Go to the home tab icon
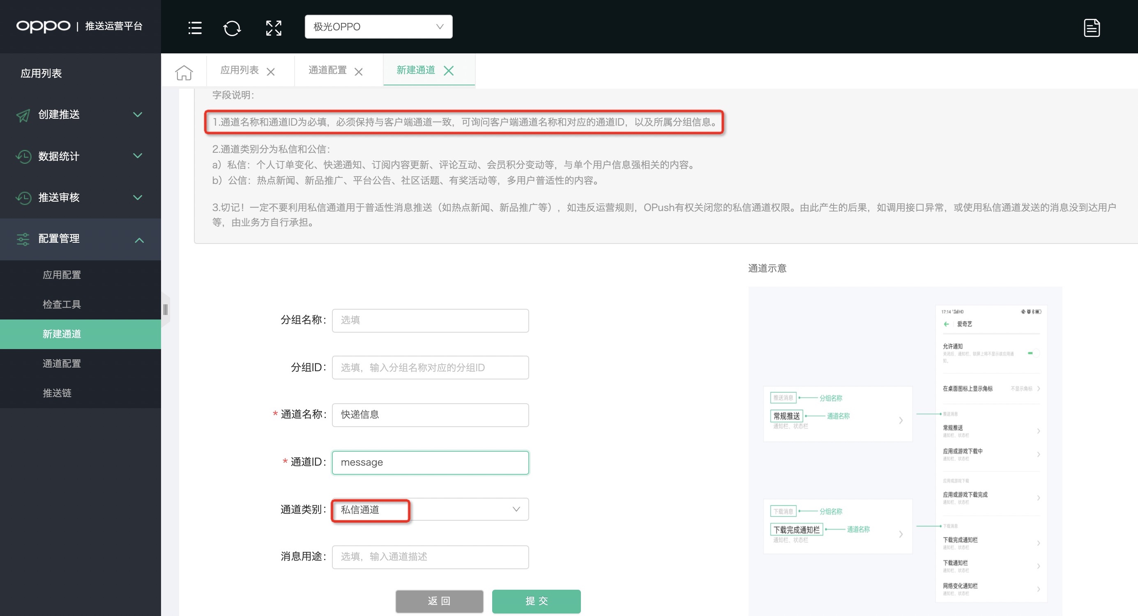Image resolution: width=1138 pixels, height=616 pixels. [184, 72]
